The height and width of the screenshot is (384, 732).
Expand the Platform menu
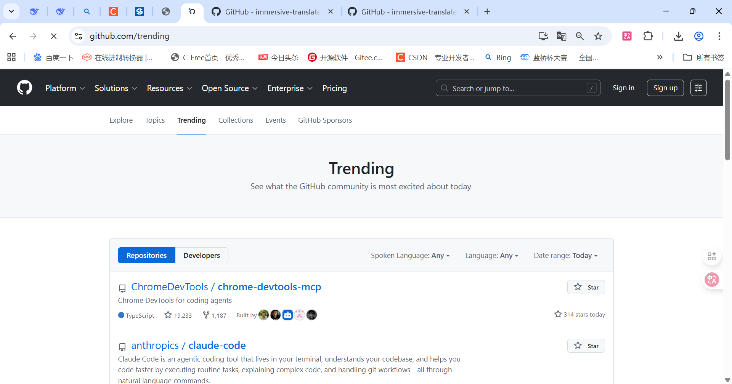coord(65,88)
